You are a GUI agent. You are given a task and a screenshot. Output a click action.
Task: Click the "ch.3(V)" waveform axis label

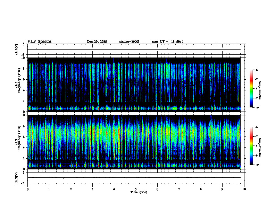(x=16, y=178)
